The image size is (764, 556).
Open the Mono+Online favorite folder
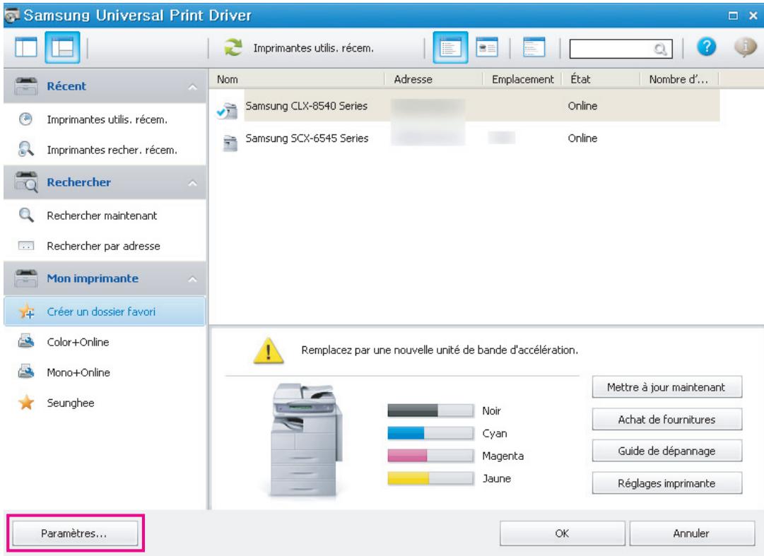point(78,372)
